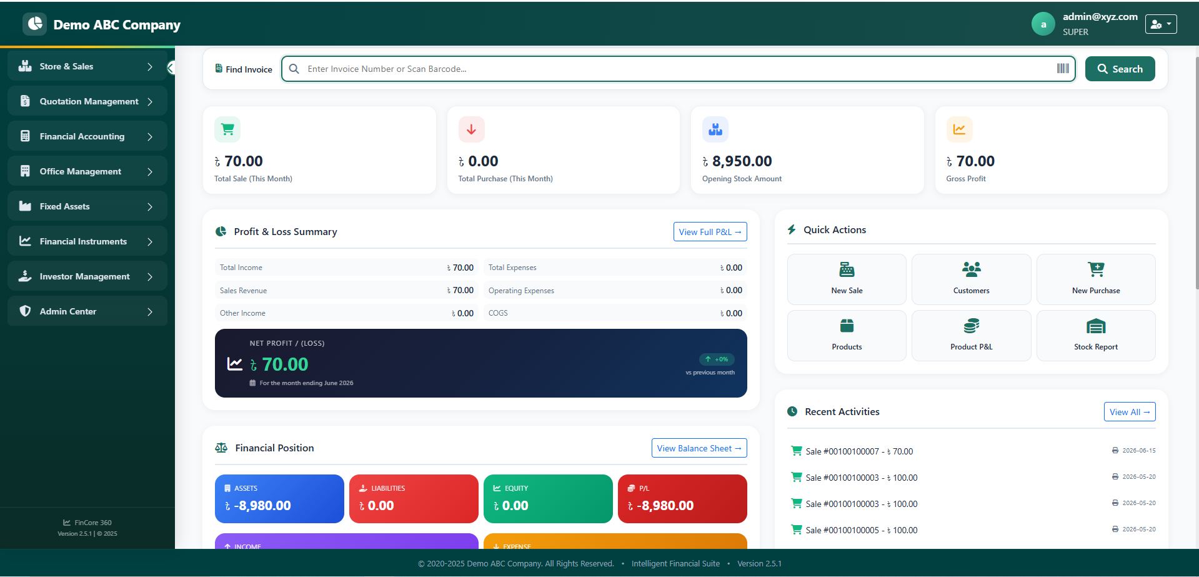Expand Fixed Assets chevron
Image resolution: width=1199 pixels, height=577 pixels.
(150, 206)
